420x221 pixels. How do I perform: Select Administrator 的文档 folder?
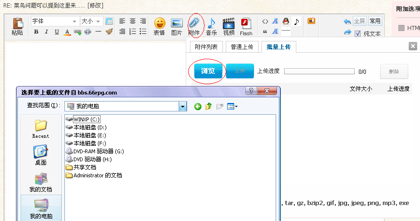click(x=94, y=175)
